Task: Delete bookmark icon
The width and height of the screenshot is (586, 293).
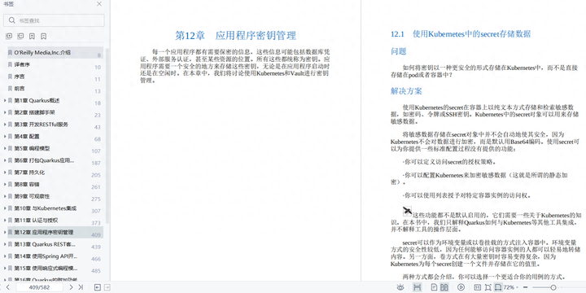Action: (43, 37)
